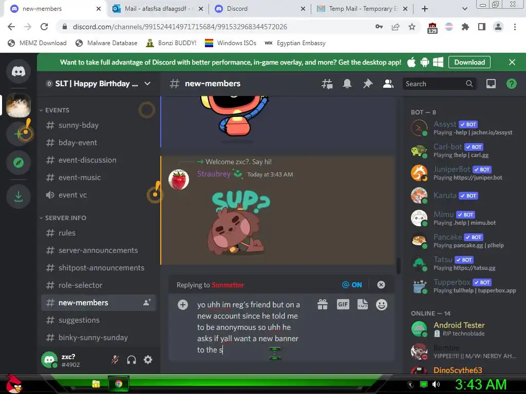Click Chrome icon in the taskbar
This screenshot has height=394, width=526.
[x=119, y=384]
